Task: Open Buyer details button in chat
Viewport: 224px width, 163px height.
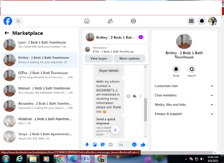Action: [109, 71]
